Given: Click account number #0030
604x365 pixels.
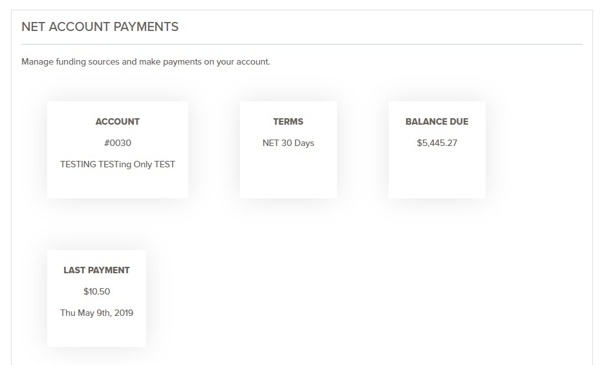Looking at the screenshot, I should tap(118, 143).
